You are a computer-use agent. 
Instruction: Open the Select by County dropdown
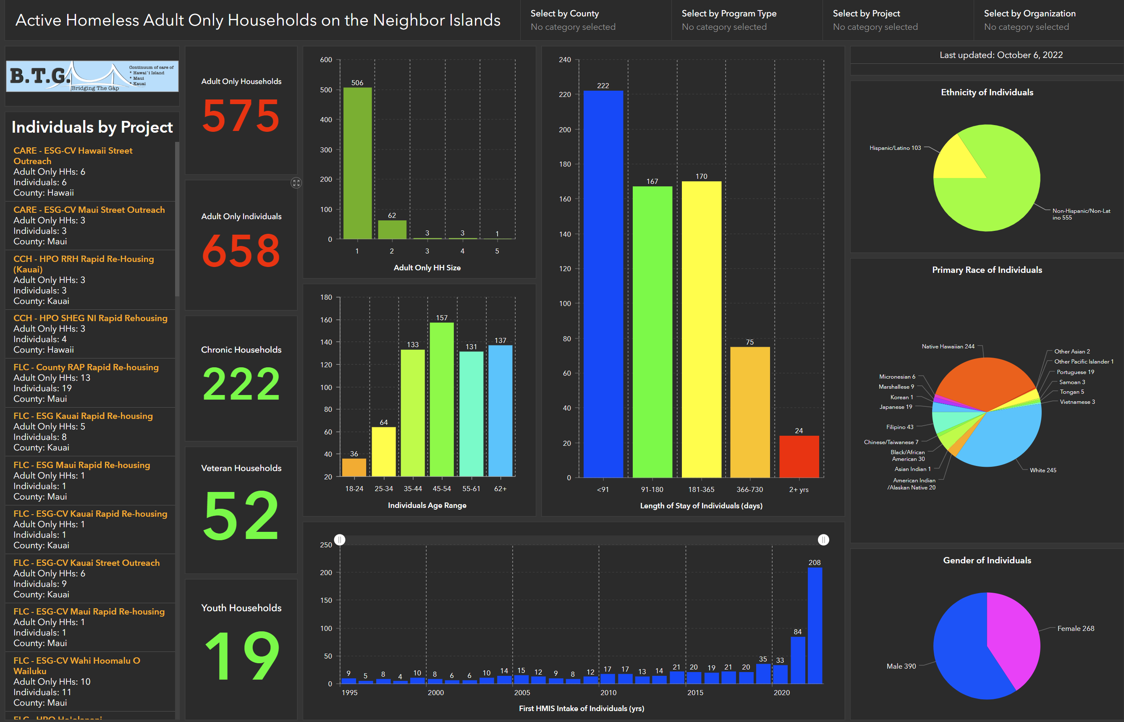point(595,20)
